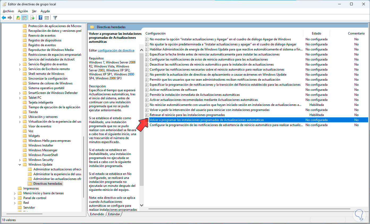Click policy icon beside Retrasar el reinicio
Image resolution: width=370 pixels, height=224 pixels.
pyautogui.click(x=147, y=115)
